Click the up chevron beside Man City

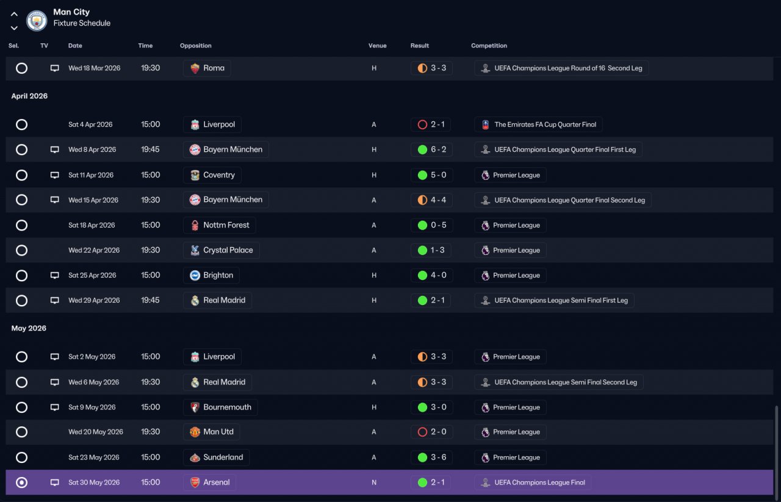pos(14,14)
